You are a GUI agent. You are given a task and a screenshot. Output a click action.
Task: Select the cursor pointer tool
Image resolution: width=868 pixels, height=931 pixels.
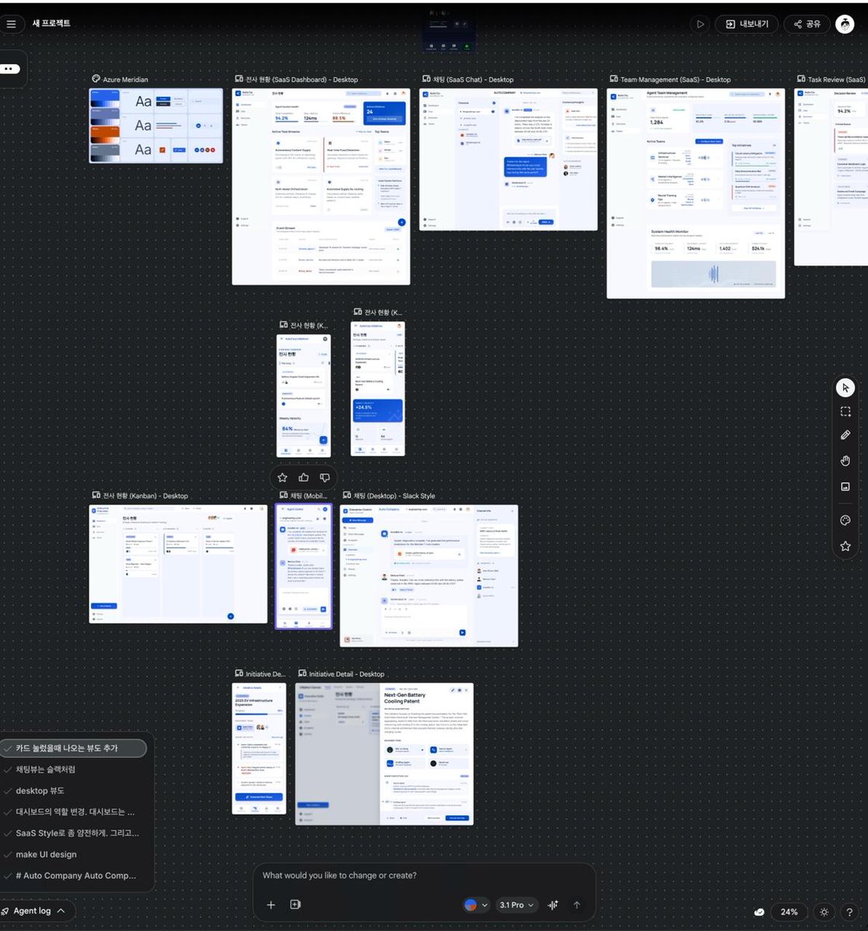coord(845,388)
